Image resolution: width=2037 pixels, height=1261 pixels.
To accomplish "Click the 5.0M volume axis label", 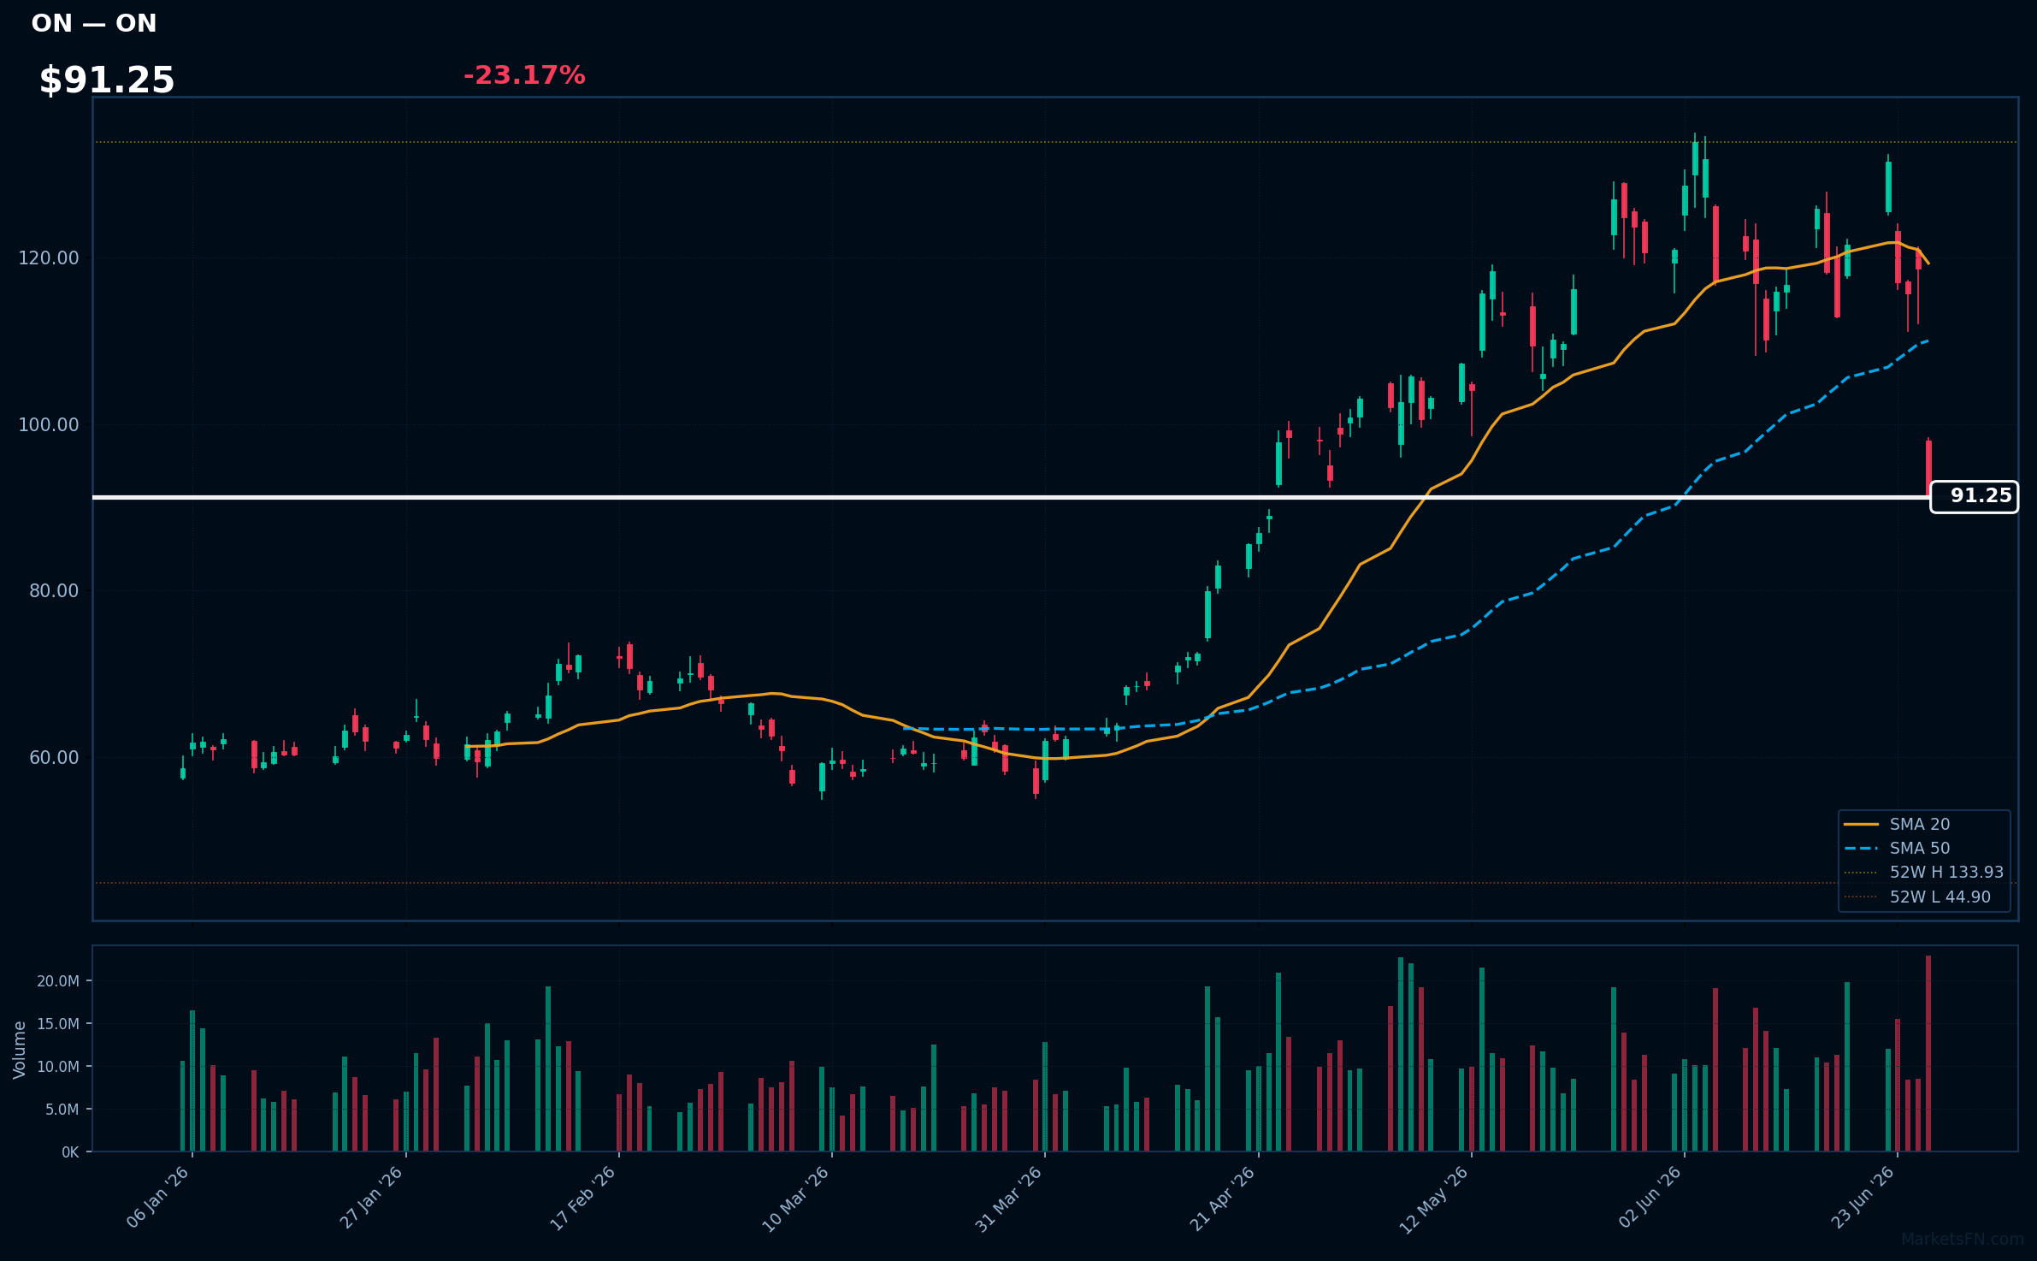I will (x=62, y=1110).
